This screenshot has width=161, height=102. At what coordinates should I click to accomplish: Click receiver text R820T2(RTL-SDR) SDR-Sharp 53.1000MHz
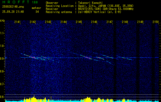(106, 9)
